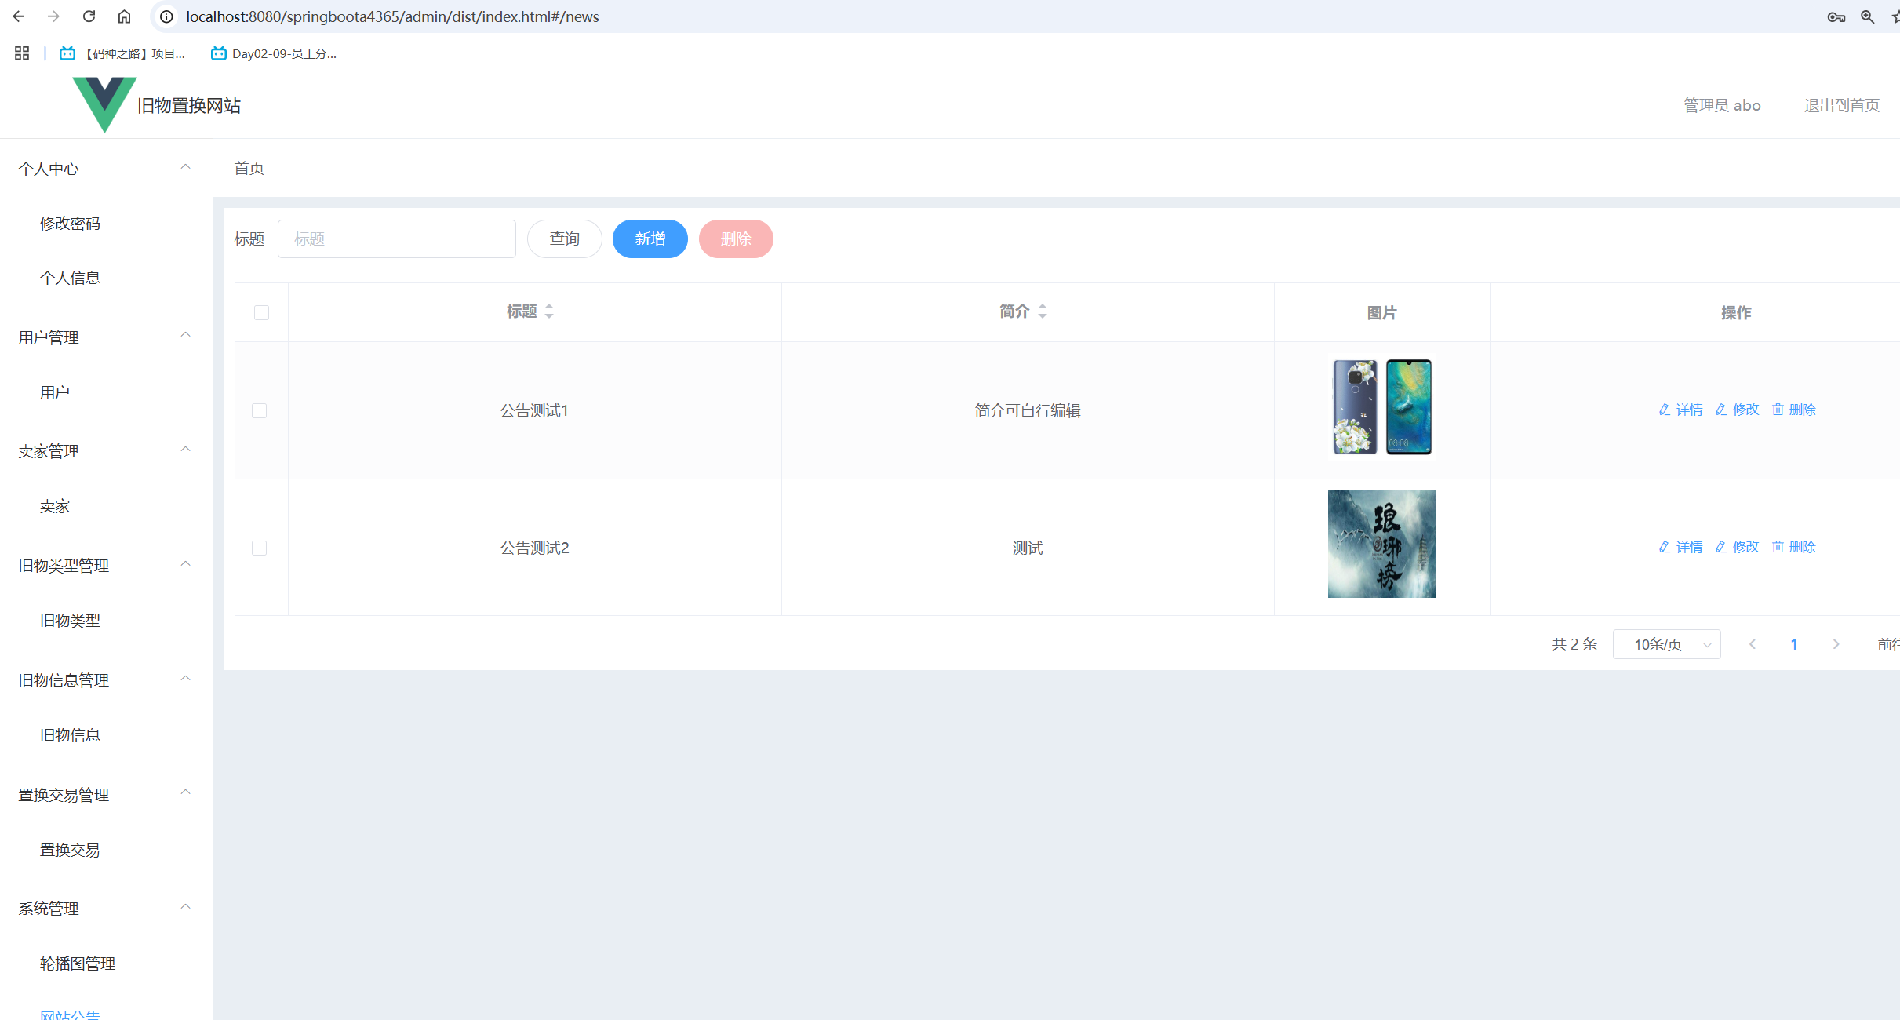Check the row checkbox for 公告测试2

tap(260, 548)
